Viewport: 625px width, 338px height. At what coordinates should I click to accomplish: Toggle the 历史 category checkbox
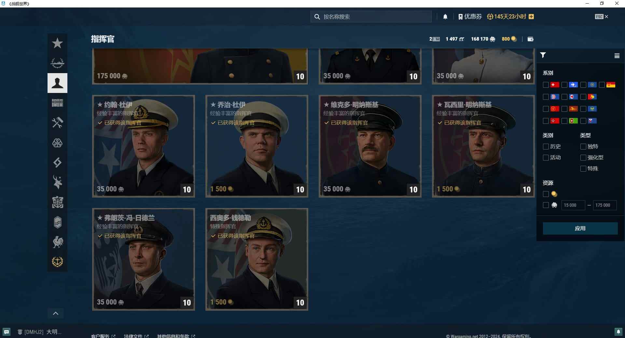[546, 147]
